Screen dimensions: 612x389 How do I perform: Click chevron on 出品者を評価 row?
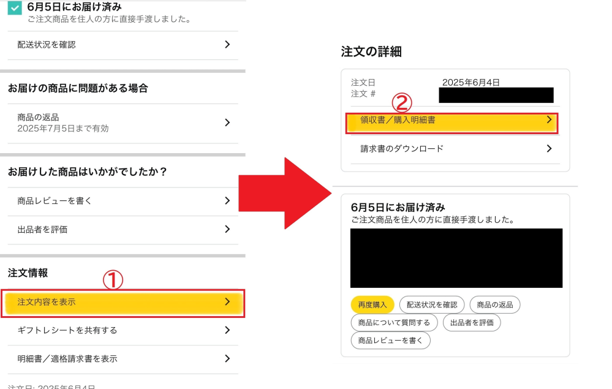point(227,229)
